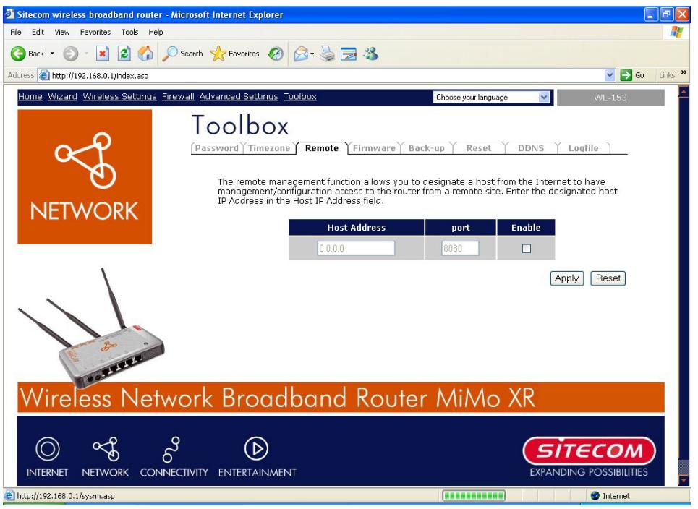The height and width of the screenshot is (509, 698).
Task: Click the WL-153 model label
Action: tap(610, 98)
